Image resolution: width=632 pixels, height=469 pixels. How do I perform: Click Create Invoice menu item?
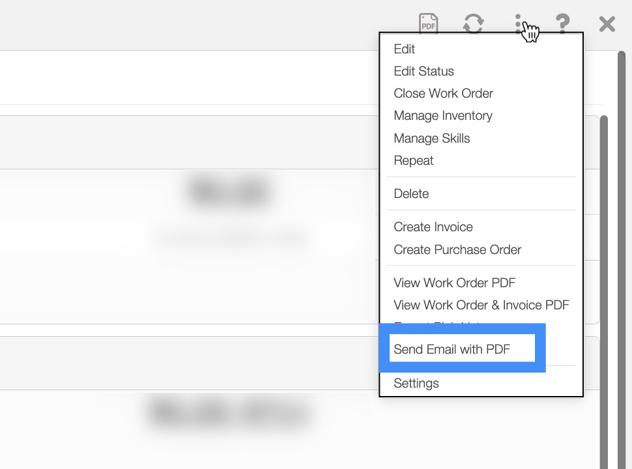pos(433,227)
